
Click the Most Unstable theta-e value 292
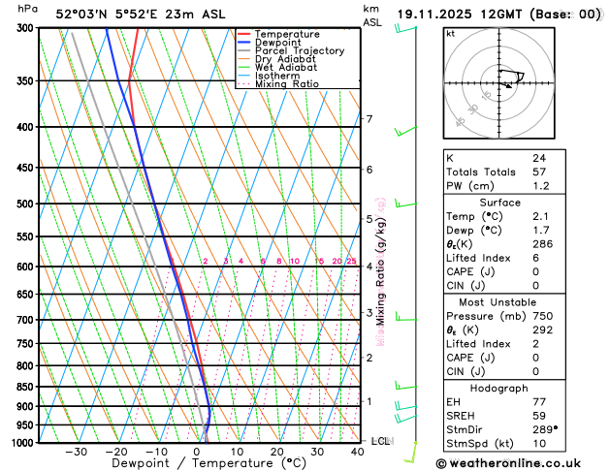(543, 330)
